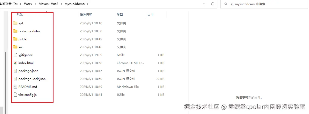Click the 39 KB size cell
Screen dimensions: 309x114
160,79
